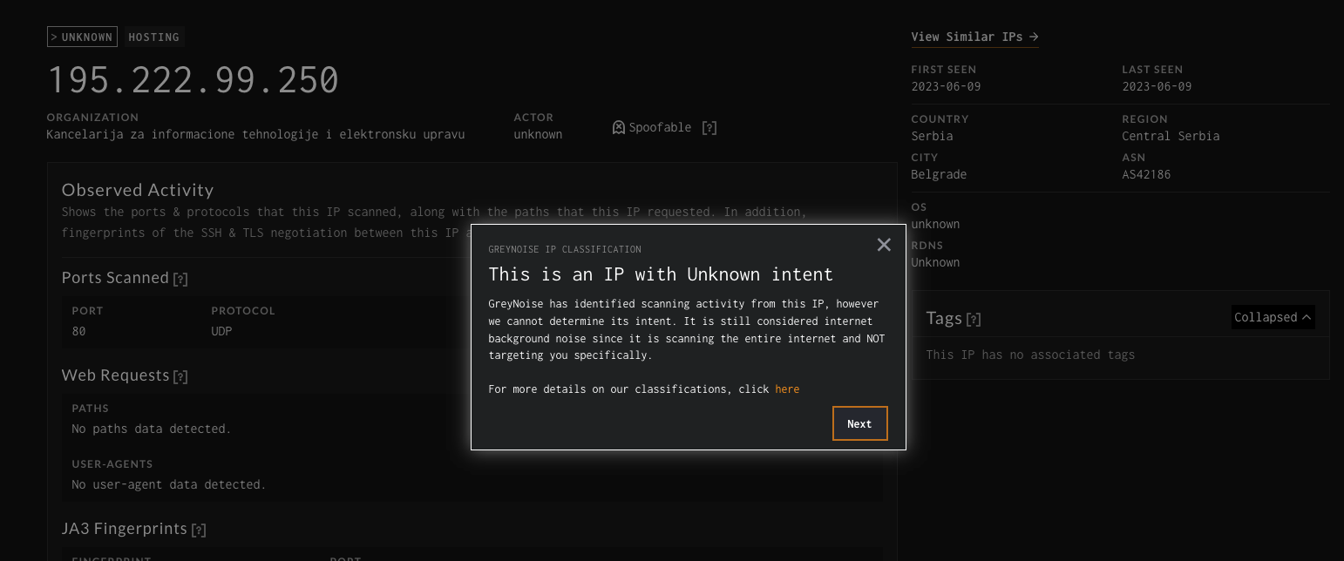1344x561 pixels.
Task: Click the actor value unknown
Action: point(538,135)
